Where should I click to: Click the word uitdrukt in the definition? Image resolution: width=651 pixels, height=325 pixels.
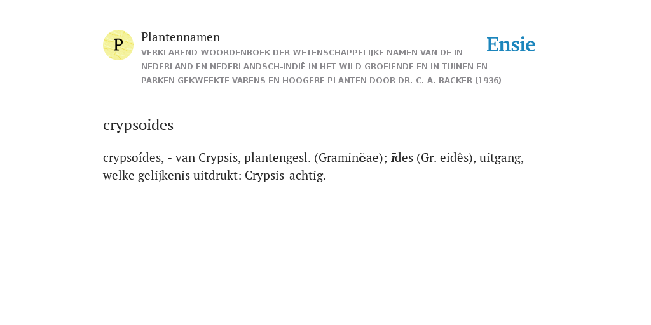pos(217,176)
